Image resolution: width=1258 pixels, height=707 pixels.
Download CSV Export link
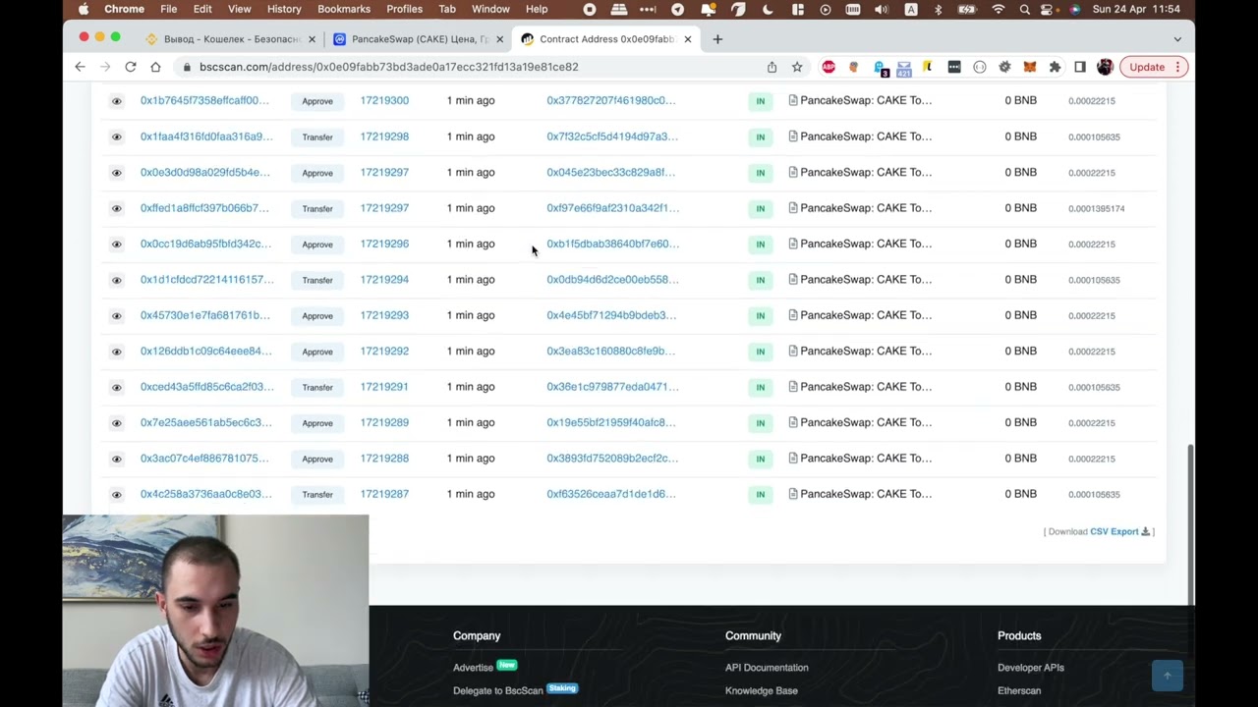1119,531
